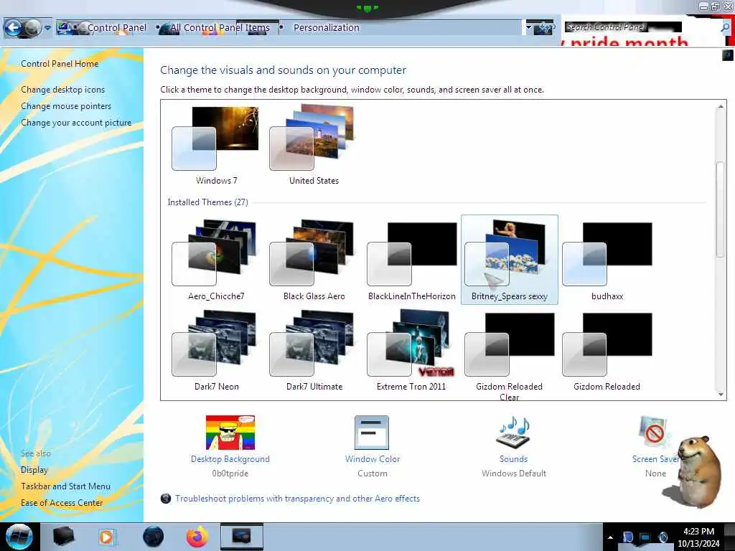Open the Windows Start orb

click(x=19, y=537)
